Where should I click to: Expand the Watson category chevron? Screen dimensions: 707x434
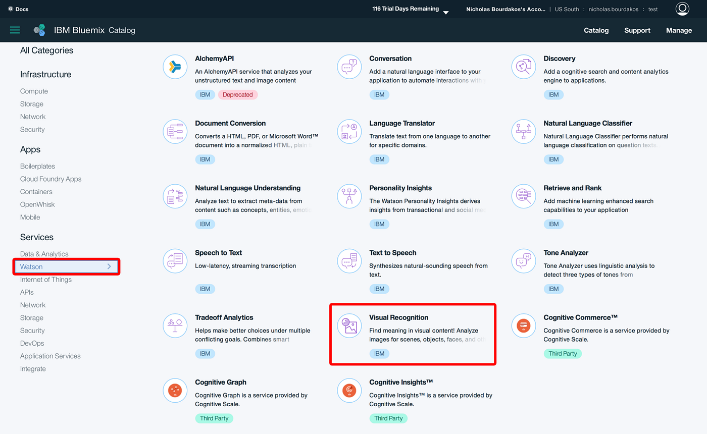coord(109,266)
